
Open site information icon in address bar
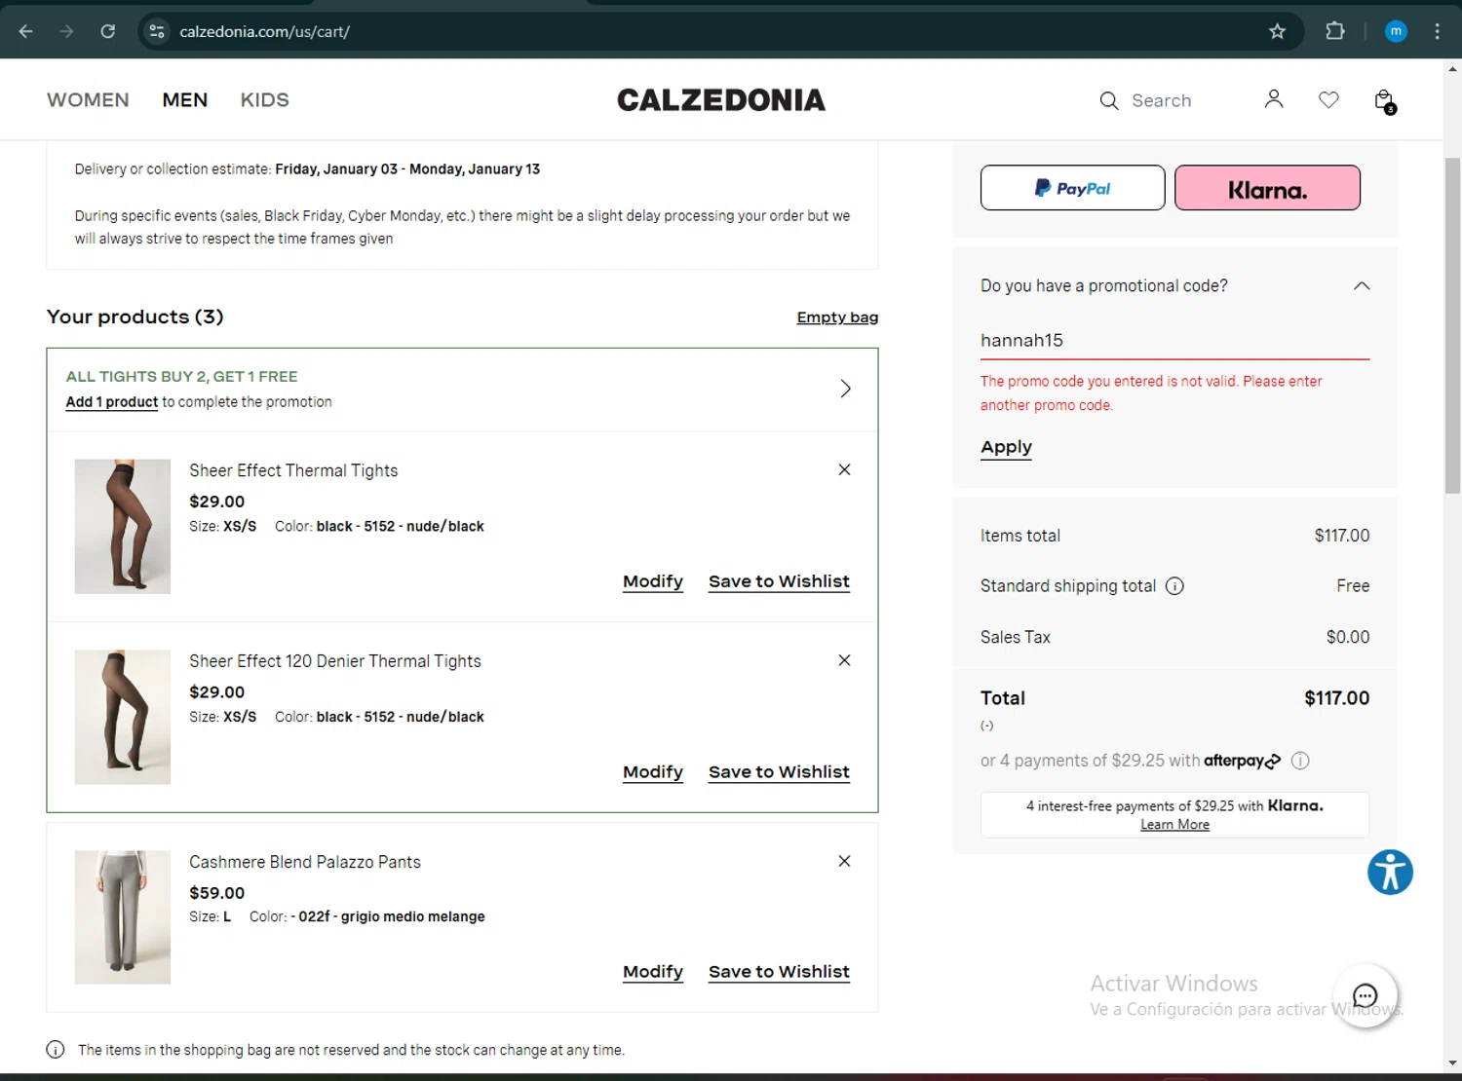(157, 31)
